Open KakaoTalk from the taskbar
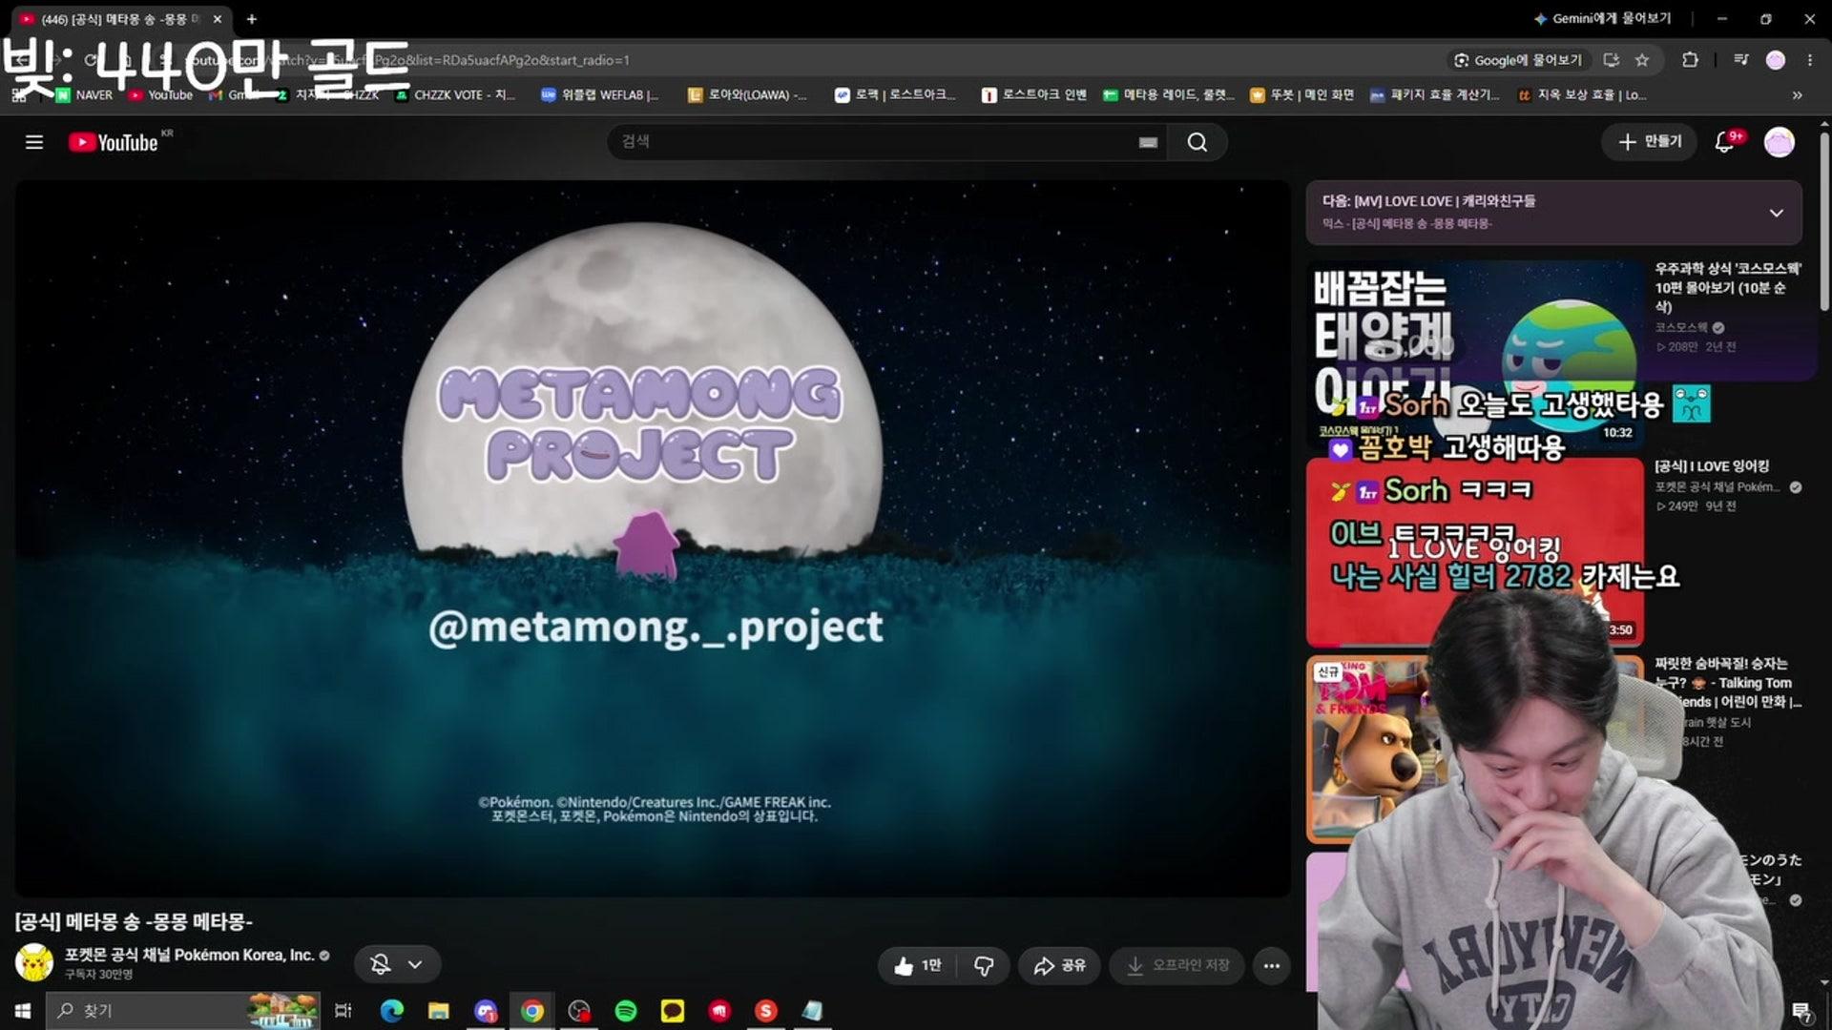Screen dimensions: 1832x1030 [x=673, y=1011]
